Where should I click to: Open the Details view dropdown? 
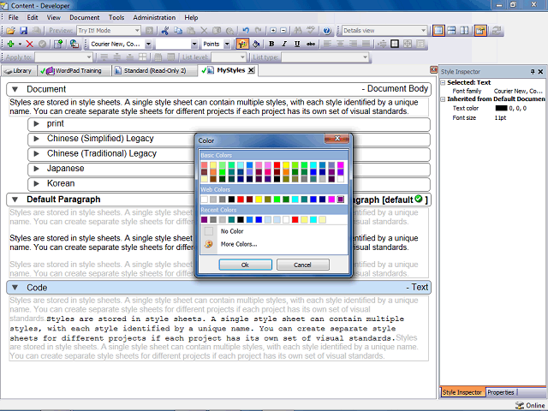click(x=423, y=31)
